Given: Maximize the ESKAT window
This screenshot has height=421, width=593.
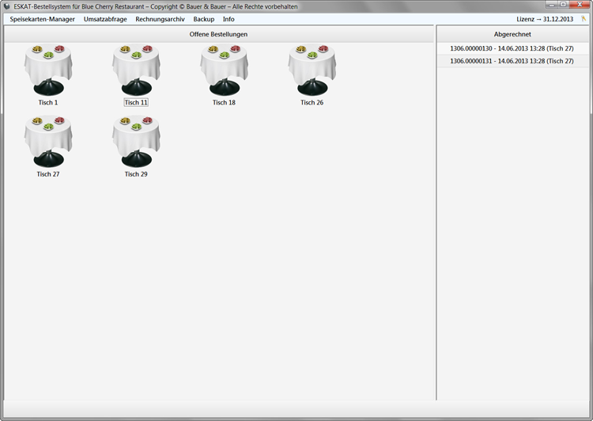Looking at the screenshot, I should click(563, 5).
